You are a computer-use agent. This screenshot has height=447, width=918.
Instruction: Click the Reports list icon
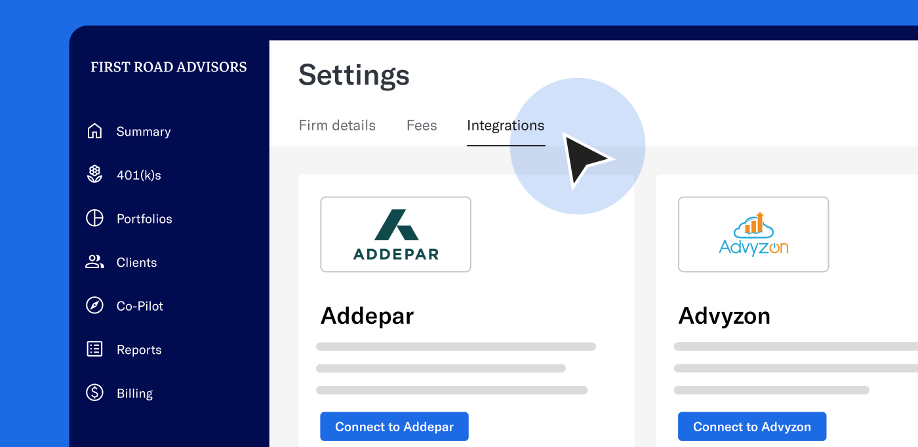pos(94,349)
